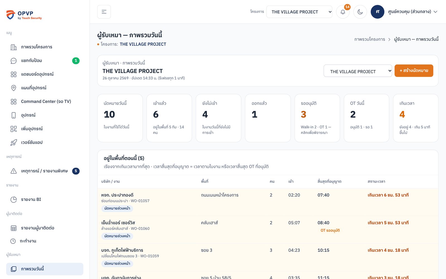Toggle dark mode moon icon
446x279 pixels.
click(x=360, y=12)
